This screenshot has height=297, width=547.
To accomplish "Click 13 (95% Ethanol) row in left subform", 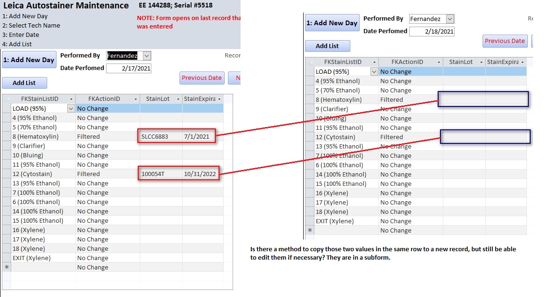I will pyautogui.click(x=113, y=184).
